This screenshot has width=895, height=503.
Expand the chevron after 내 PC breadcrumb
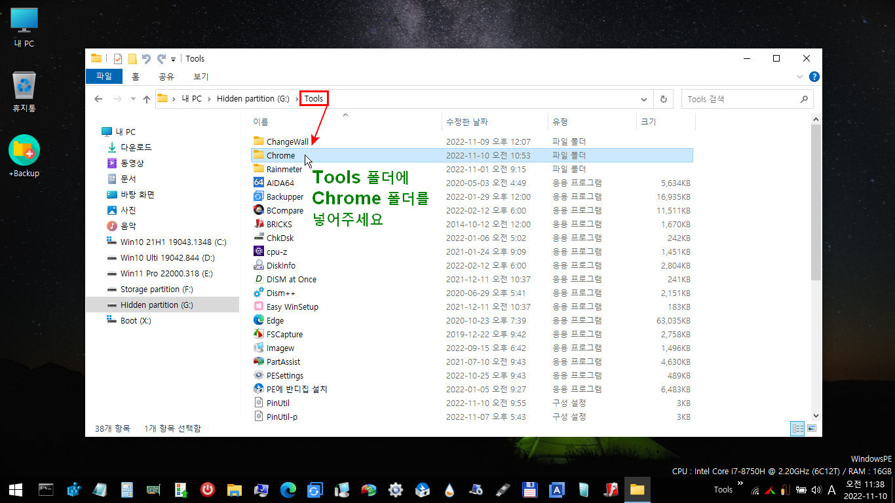tap(209, 99)
